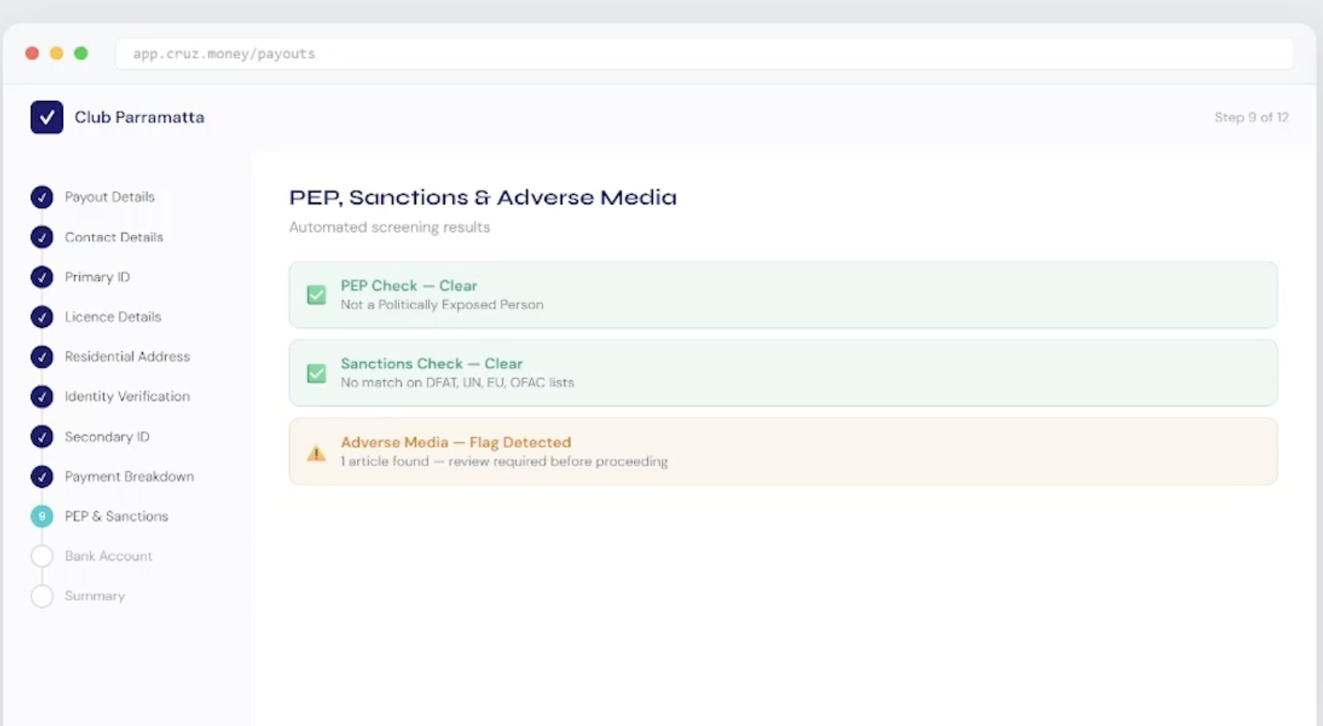Viewport: 1323px width, 726px height.
Task: Click the teal step 9 circle for PEP & Sanctions
Action: coord(42,516)
